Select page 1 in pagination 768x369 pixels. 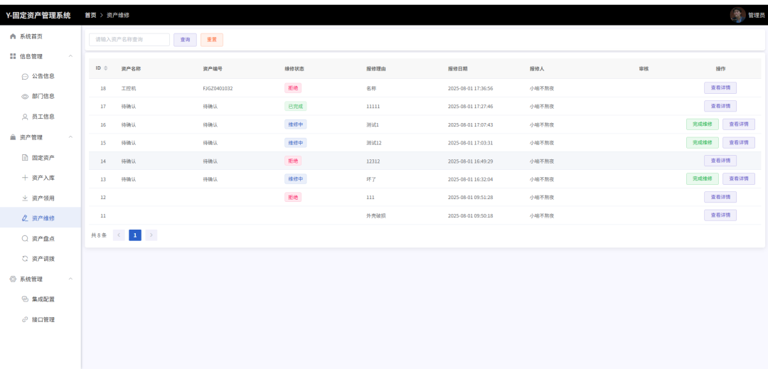click(135, 235)
